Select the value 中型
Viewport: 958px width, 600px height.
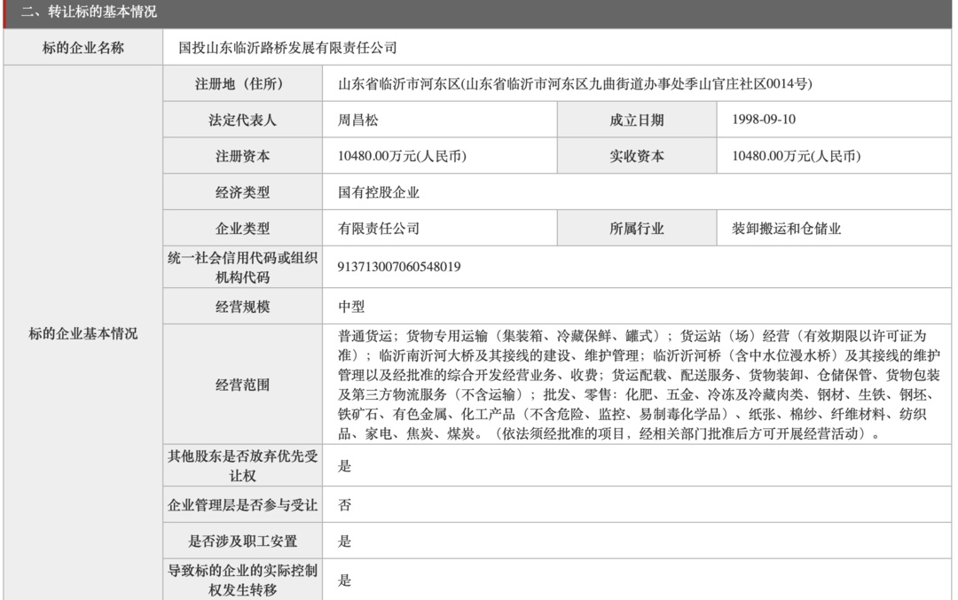tap(351, 307)
